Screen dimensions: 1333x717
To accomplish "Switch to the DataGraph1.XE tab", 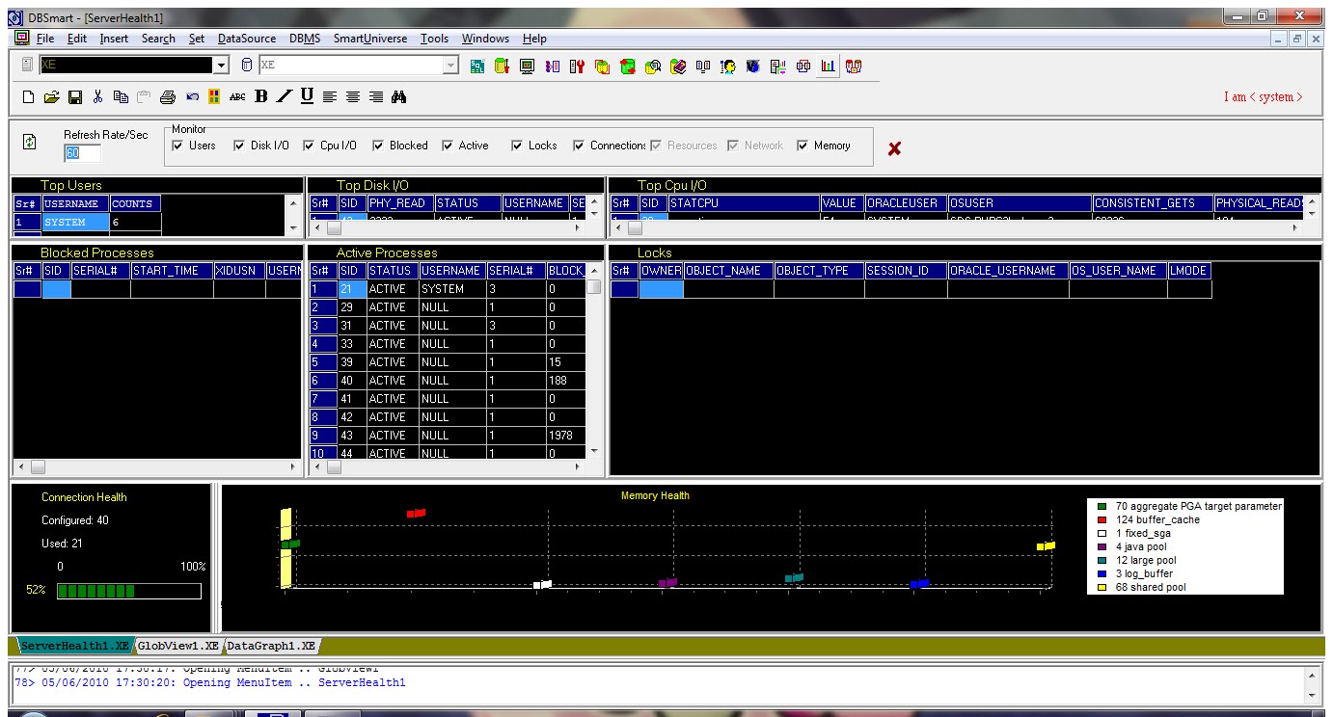I will tap(272, 646).
